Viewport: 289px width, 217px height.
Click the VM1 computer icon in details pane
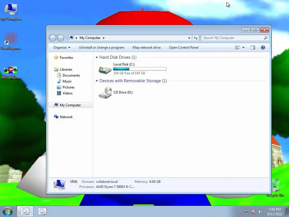[x=60, y=185]
